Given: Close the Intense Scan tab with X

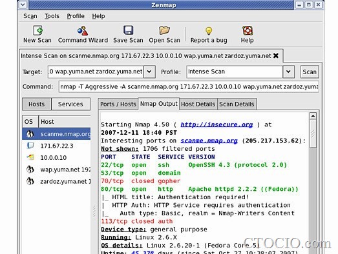Looking at the screenshot, I should (276, 55).
